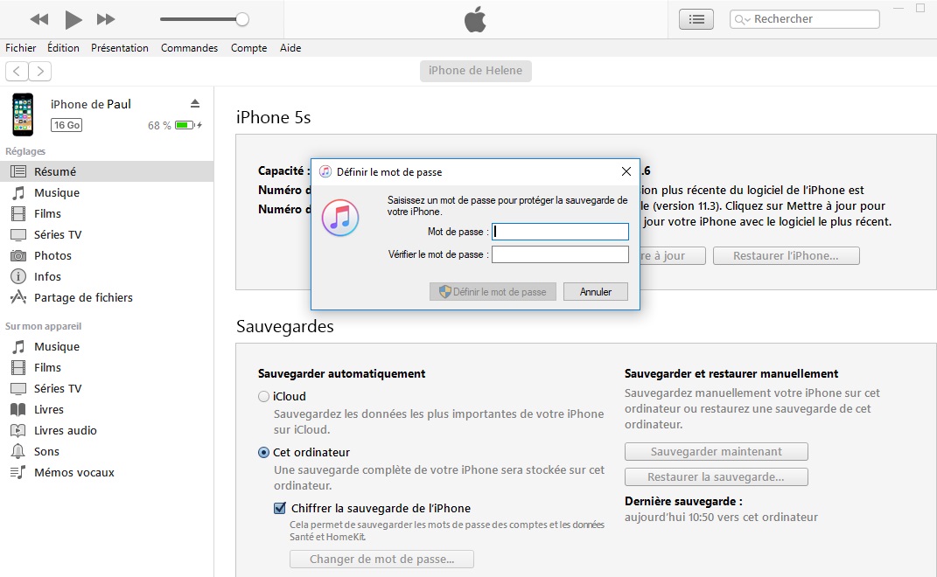This screenshot has width=937, height=577.
Task: Click Annuler in the dialog
Action: (x=596, y=291)
